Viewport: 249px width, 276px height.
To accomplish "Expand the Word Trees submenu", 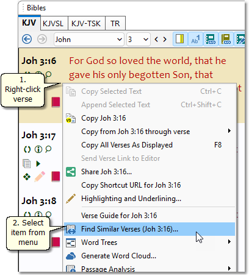I will pos(150,242).
